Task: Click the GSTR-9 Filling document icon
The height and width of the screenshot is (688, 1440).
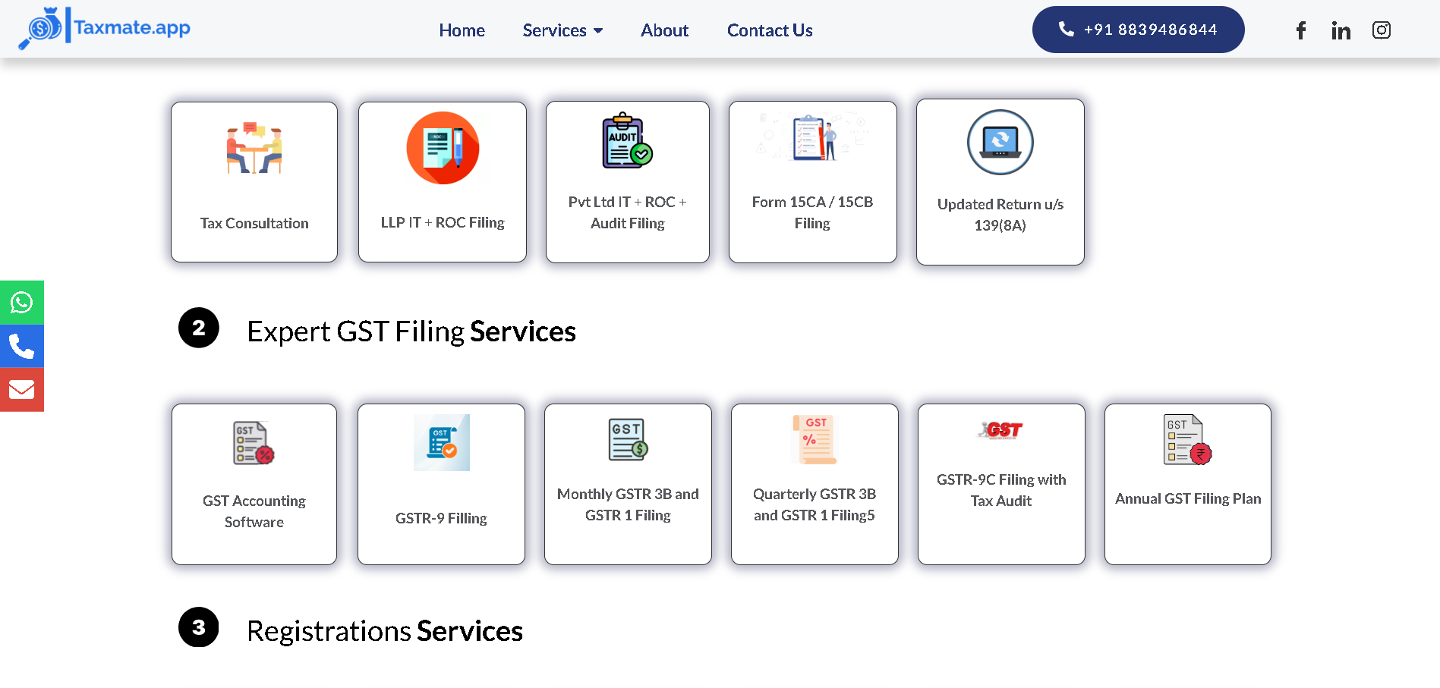Action: [x=442, y=442]
